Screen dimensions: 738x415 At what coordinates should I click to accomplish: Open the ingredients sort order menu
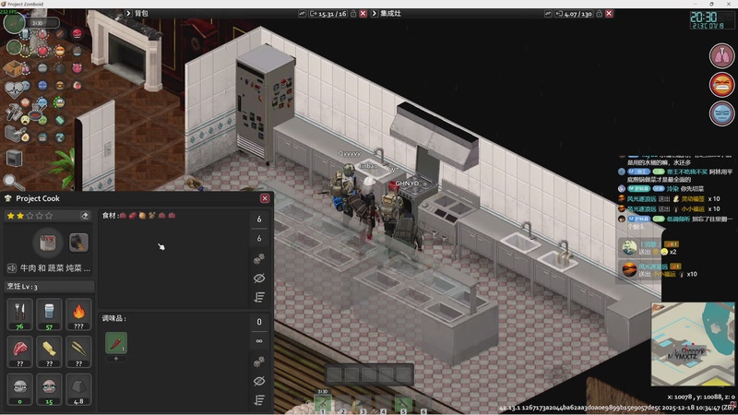click(259, 297)
